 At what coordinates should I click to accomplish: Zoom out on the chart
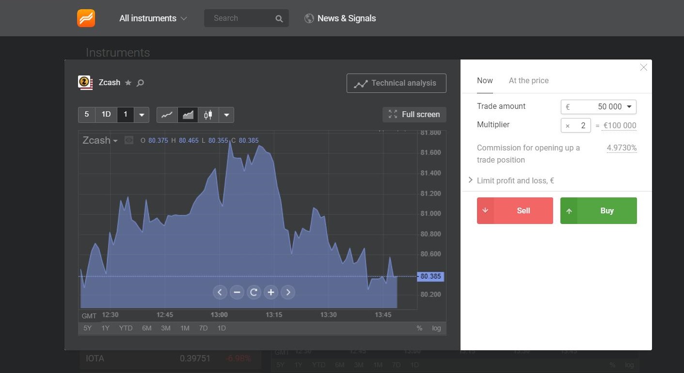click(237, 292)
